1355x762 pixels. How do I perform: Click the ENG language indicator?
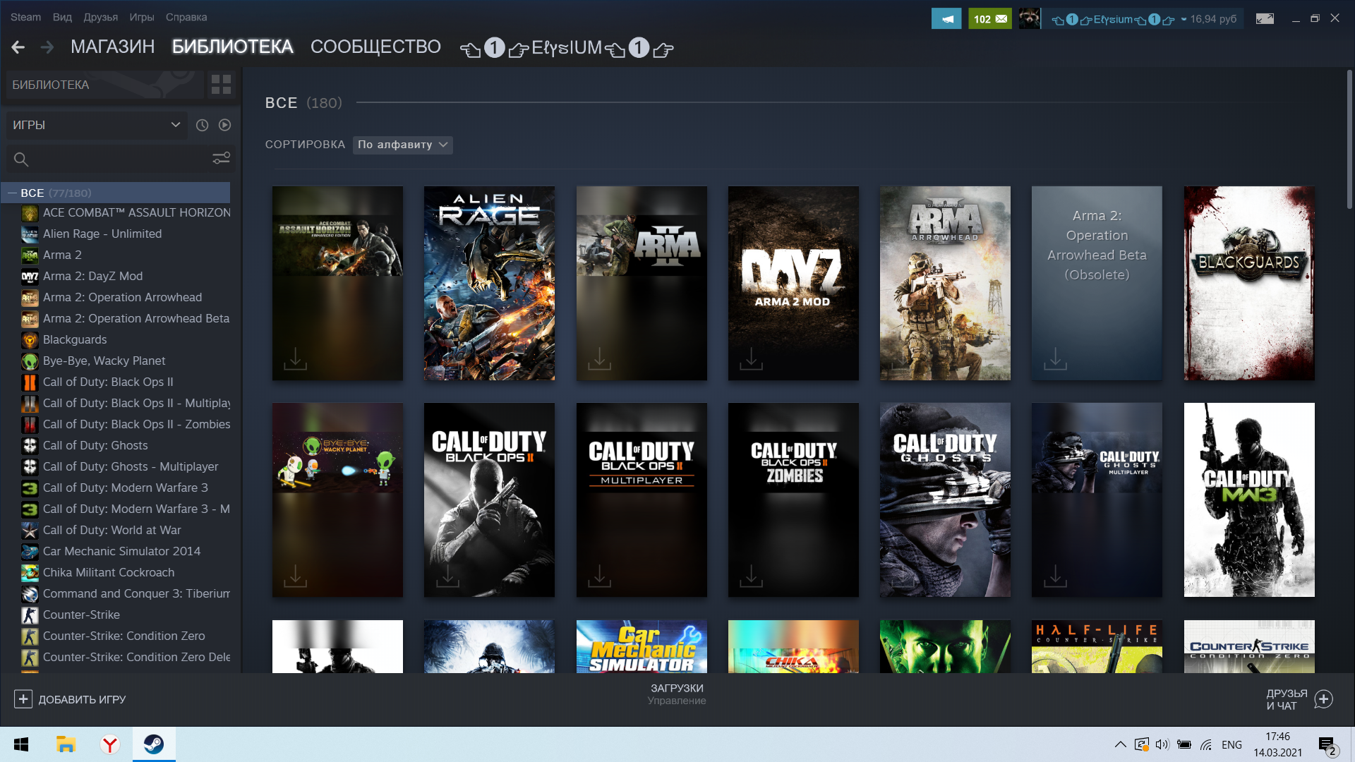(1231, 744)
